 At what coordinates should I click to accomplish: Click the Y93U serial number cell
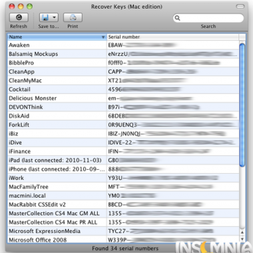[x=172, y=178]
